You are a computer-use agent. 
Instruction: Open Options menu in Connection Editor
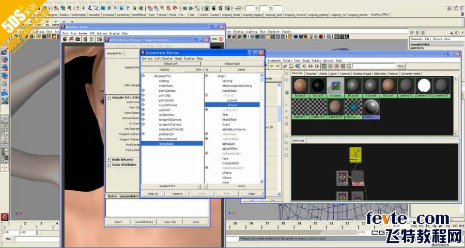coord(147,59)
